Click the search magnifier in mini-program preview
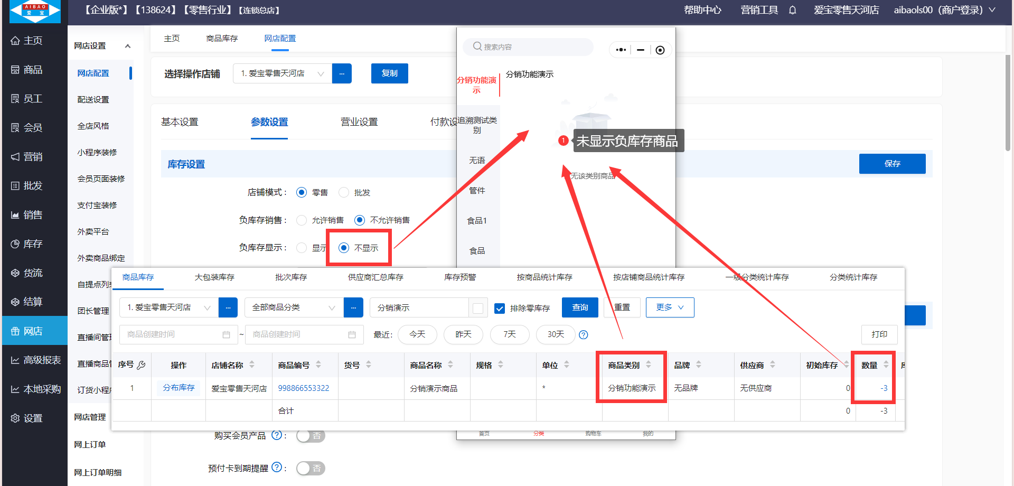This screenshot has height=486, width=1014. tap(477, 46)
